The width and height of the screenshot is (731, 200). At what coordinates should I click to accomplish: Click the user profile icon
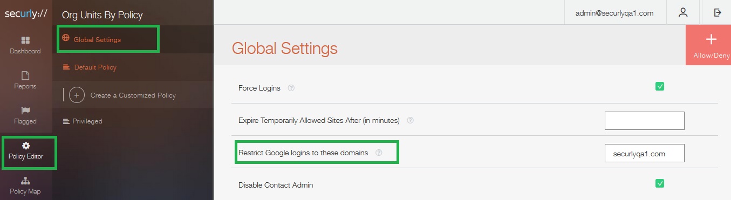(x=683, y=12)
